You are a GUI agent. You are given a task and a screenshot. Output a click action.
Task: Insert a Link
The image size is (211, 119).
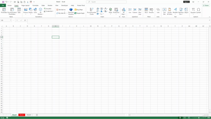click(158, 11)
